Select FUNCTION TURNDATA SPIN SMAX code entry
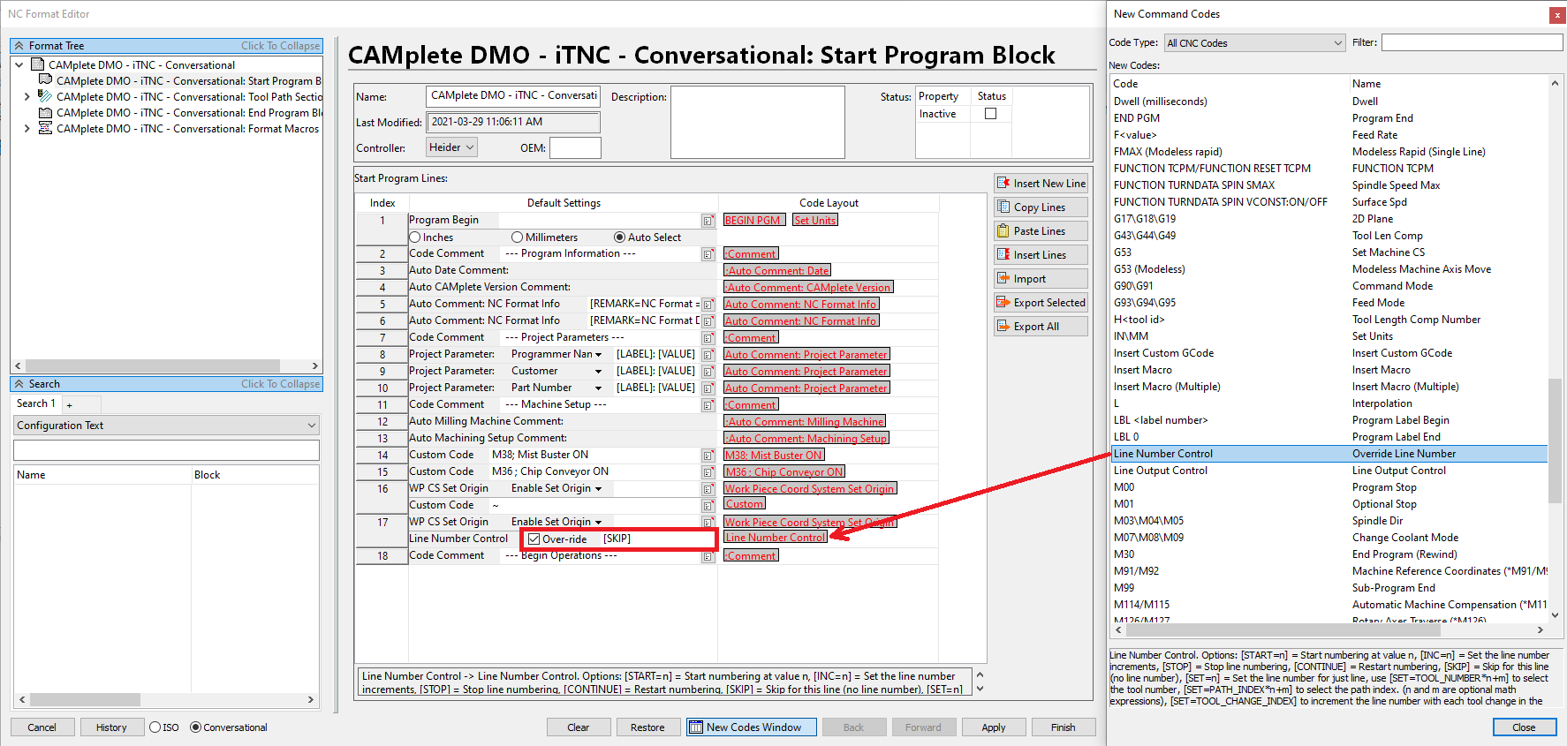The image size is (1567, 746). pyautogui.click(x=1194, y=185)
